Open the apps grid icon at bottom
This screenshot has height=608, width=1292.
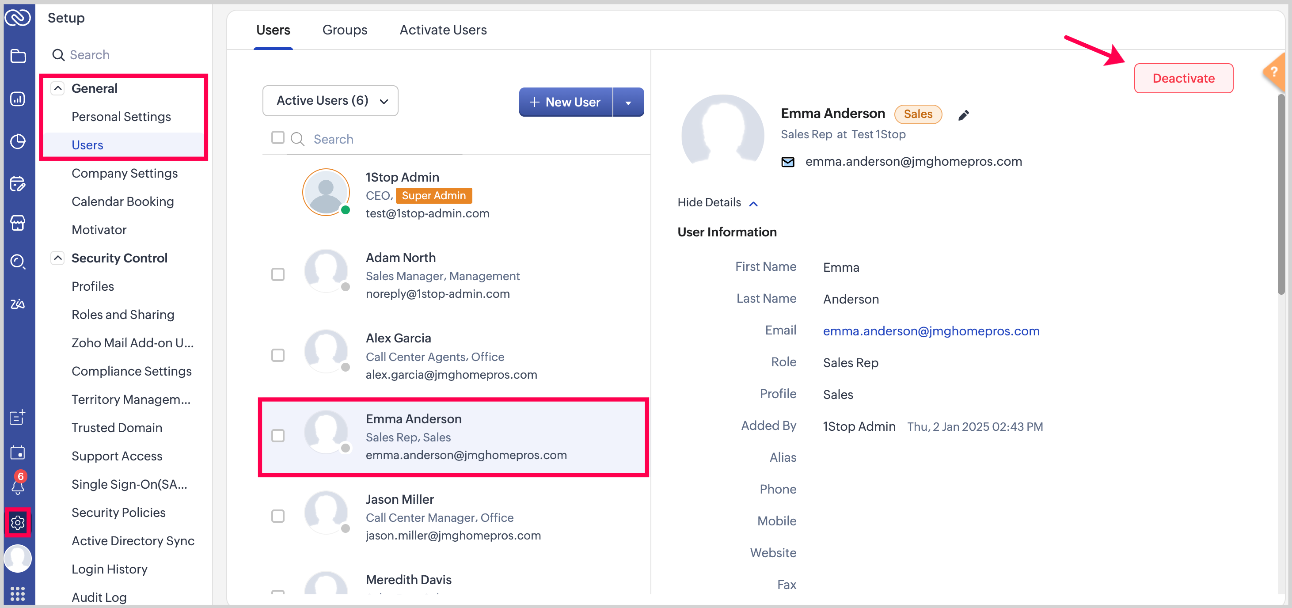pos(18,593)
